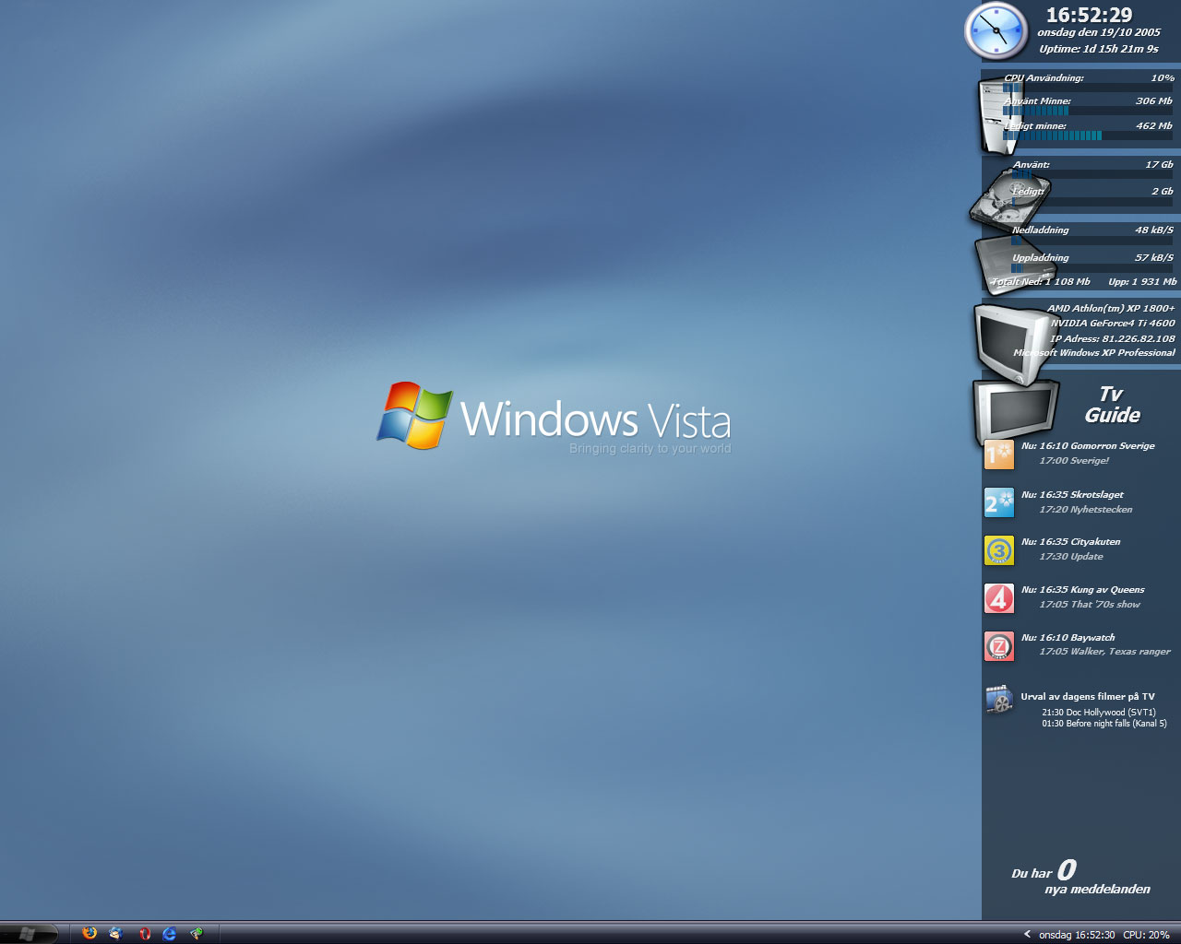Screen dimensions: 1181x944
Task: Click the ZTV channel icon
Action: coord(998,646)
